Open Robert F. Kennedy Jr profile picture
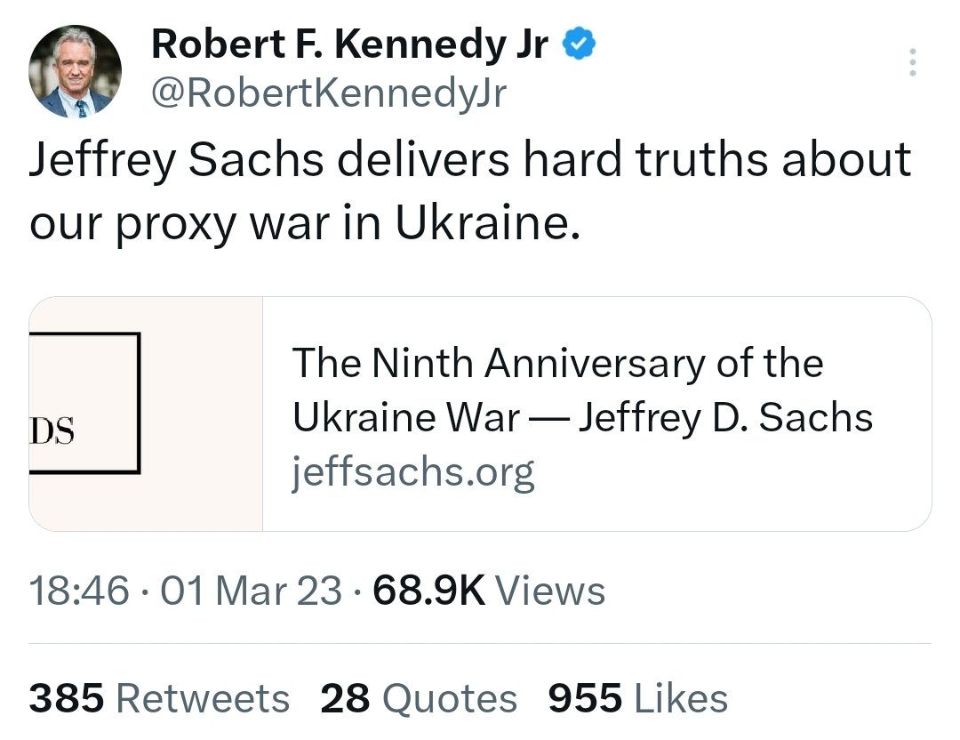Image resolution: width=960 pixels, height=740 pixels. 75,71
